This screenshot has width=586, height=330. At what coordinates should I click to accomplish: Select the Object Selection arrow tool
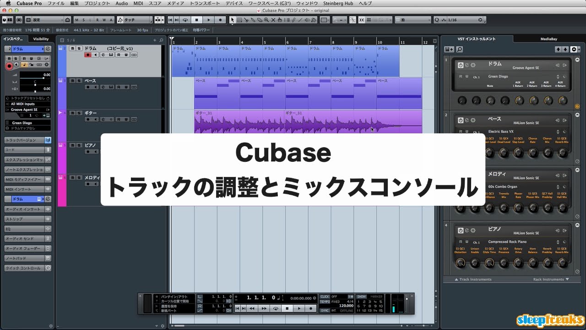coord(232,20)
